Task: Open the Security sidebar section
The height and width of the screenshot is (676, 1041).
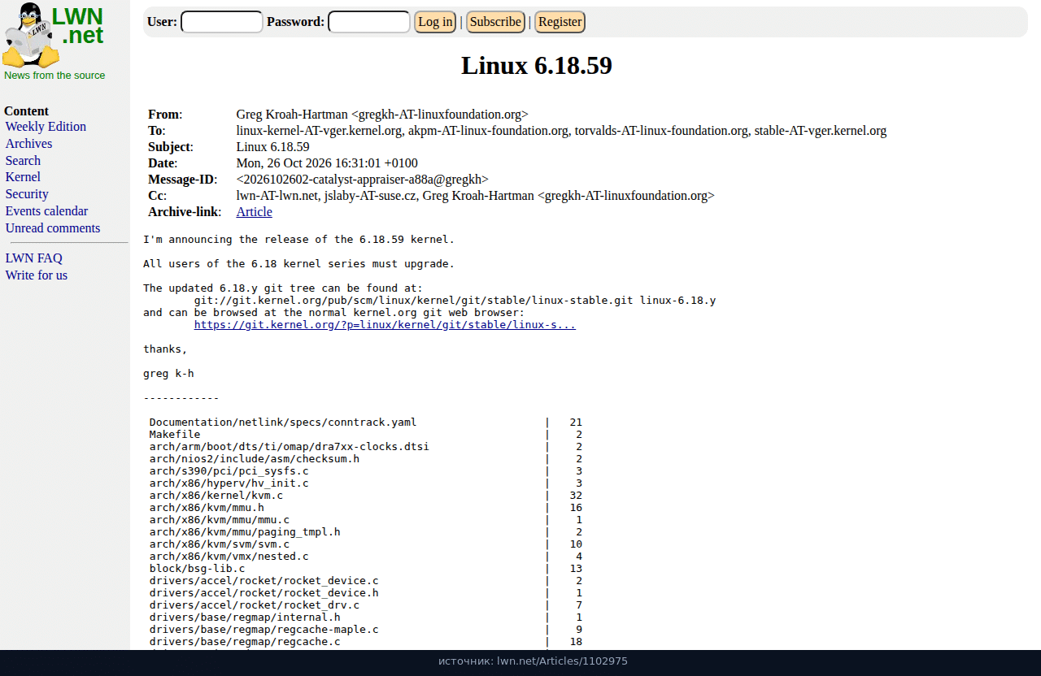Action: [27, 194]
